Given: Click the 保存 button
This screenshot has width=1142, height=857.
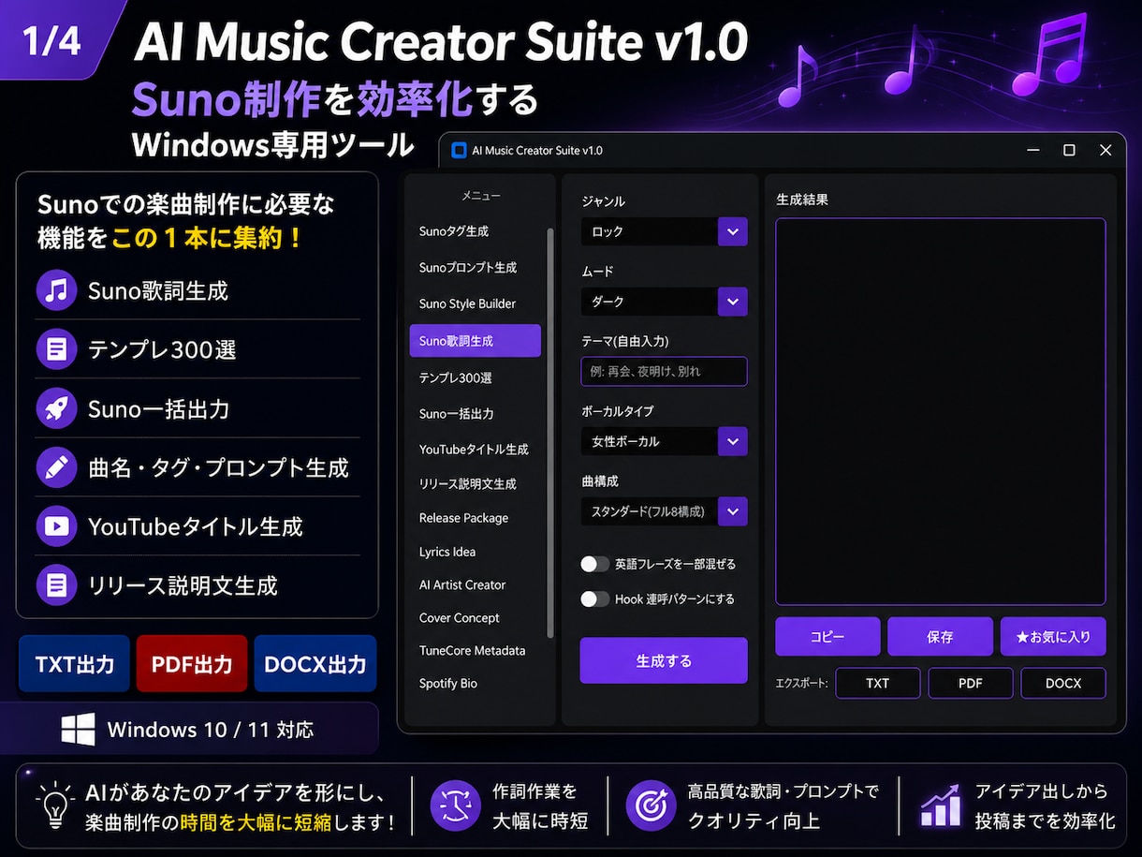Looking at the screenshot, I should 940,637.
